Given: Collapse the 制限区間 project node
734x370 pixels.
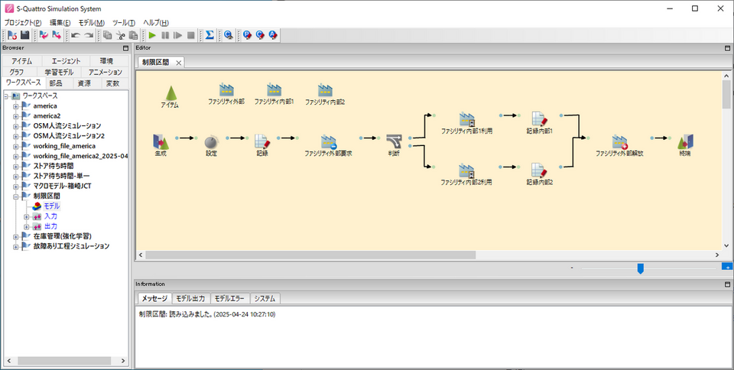Looking at the screenshot, I should 15,196.
